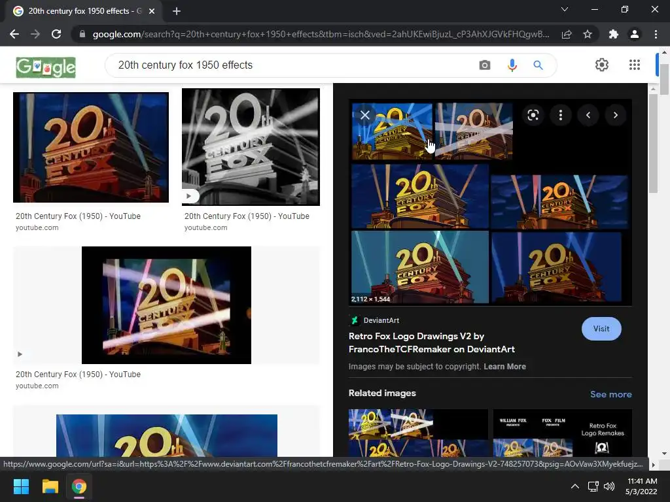
Task: Close the image preview panel
Action: tap(365, 115)
